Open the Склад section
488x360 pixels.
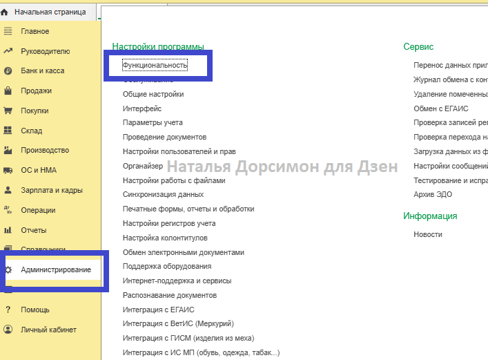[32, 131]
